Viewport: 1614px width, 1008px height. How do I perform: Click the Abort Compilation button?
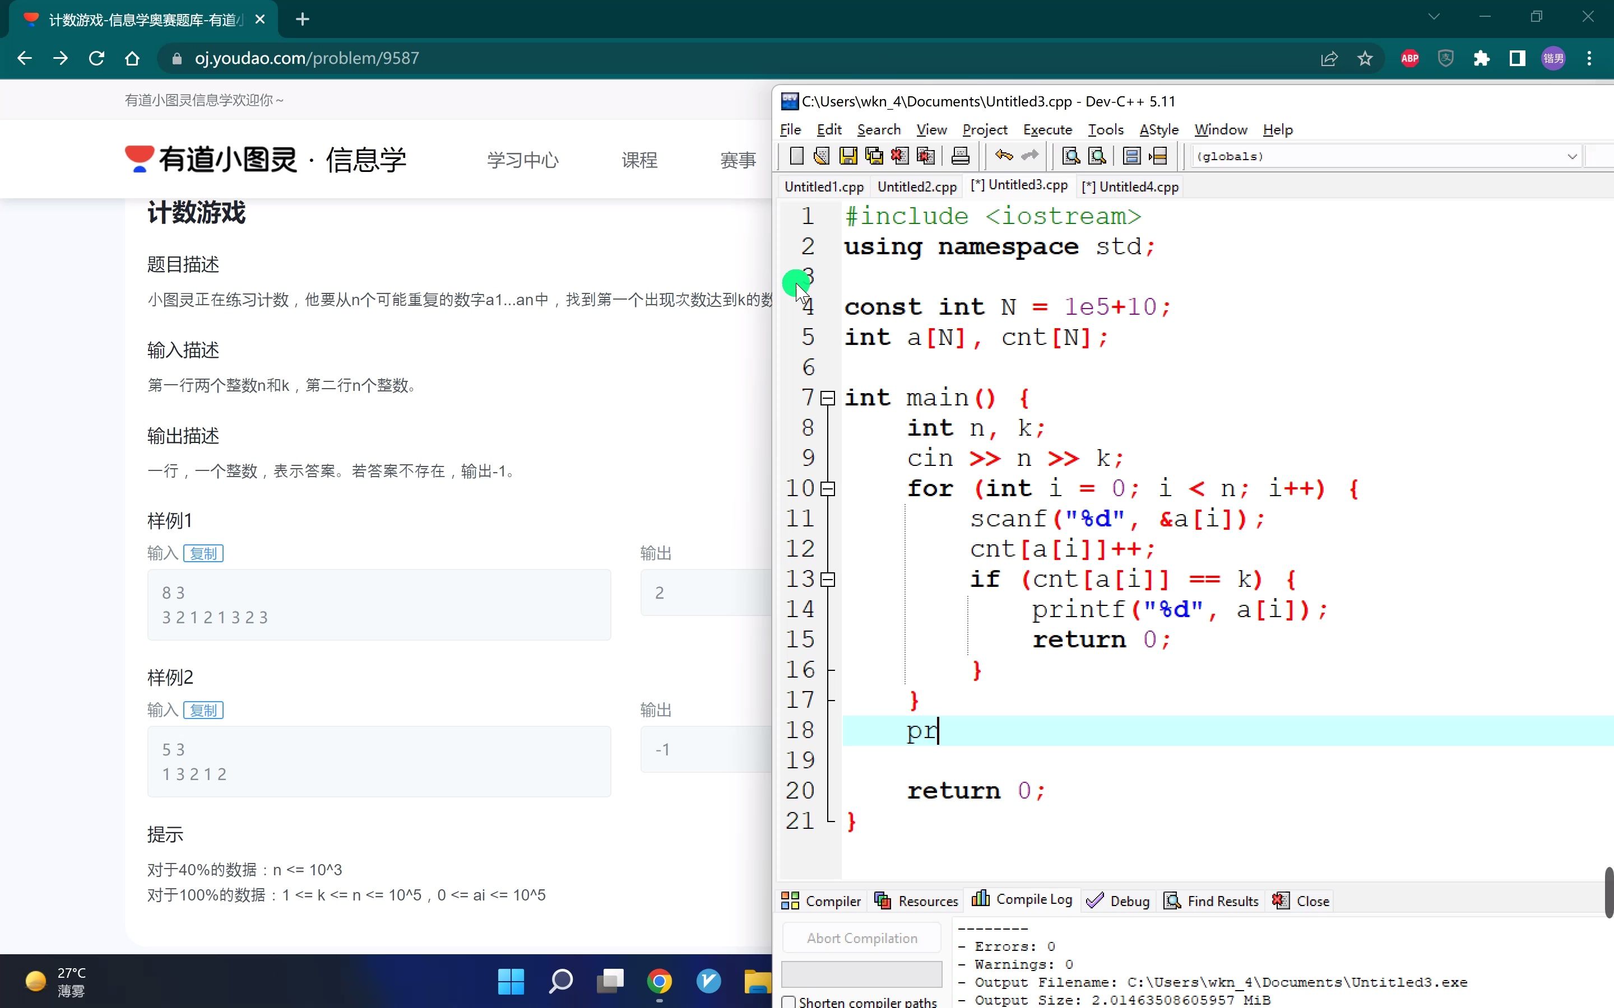(x=862, y=938)
